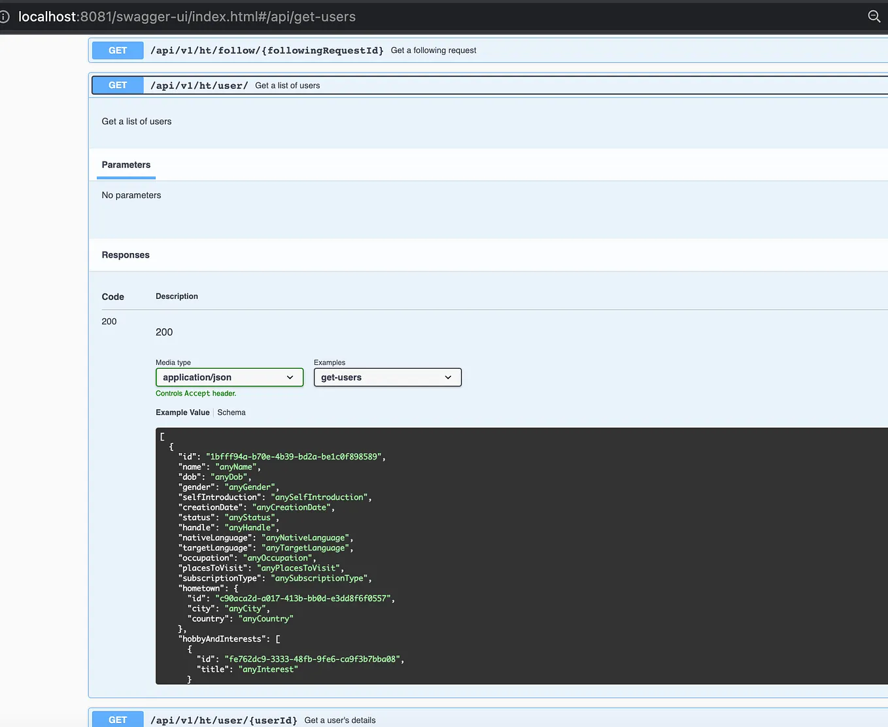Click the site info icon in address bar

(x=4, y=16)
